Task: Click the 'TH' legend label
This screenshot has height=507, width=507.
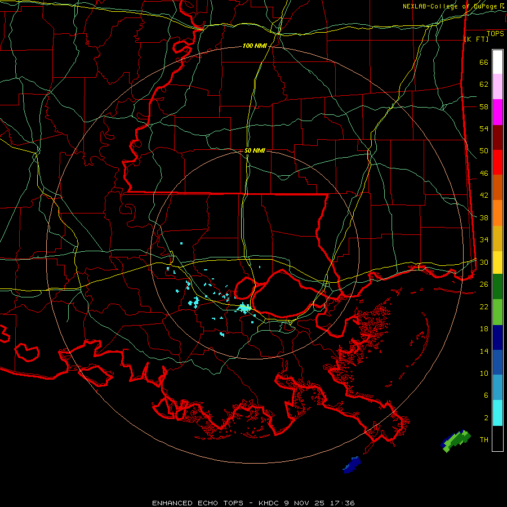Action: point(484,440)
